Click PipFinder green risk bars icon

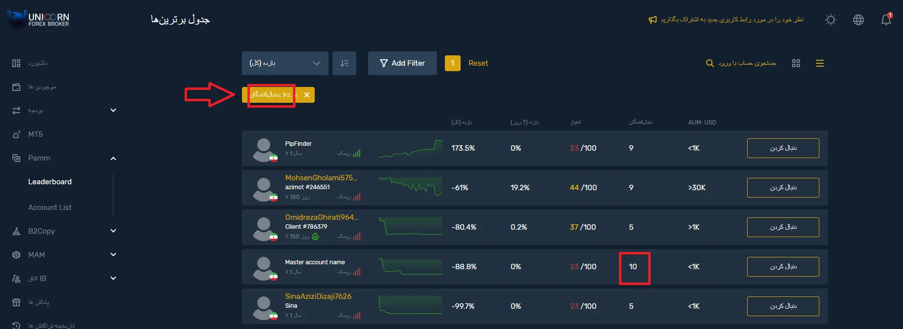click(x=357, y=153)
